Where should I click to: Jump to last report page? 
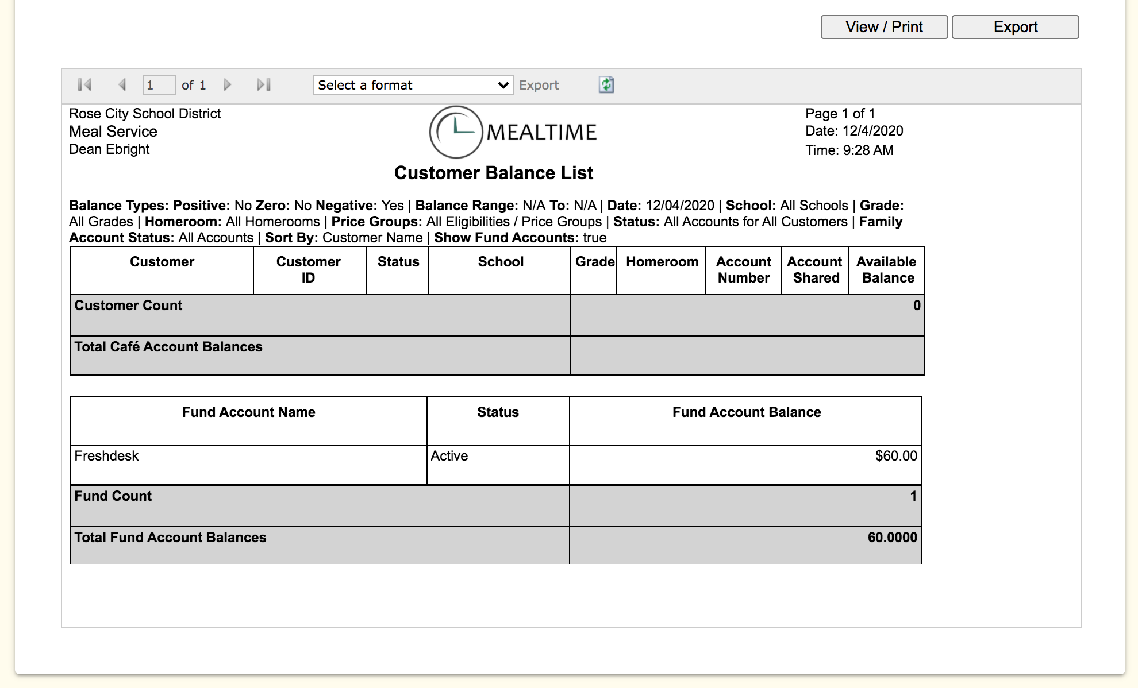point(264,85)
